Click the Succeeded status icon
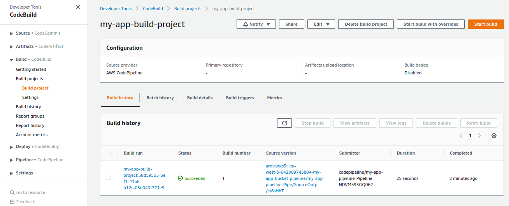The image size is (509, 206). coord(180,178)
